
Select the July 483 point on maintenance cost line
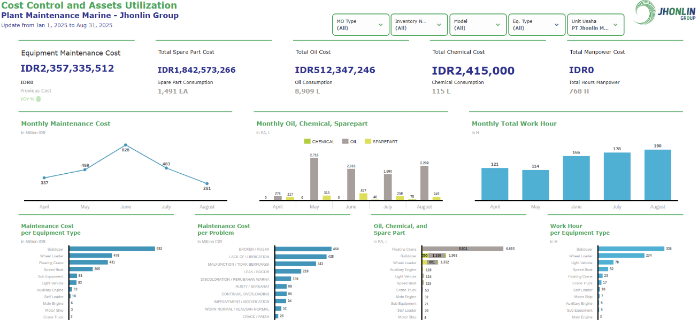[166, 168]
